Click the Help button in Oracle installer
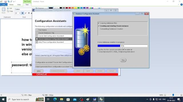The image size is (183, 102). pos(39,71)
